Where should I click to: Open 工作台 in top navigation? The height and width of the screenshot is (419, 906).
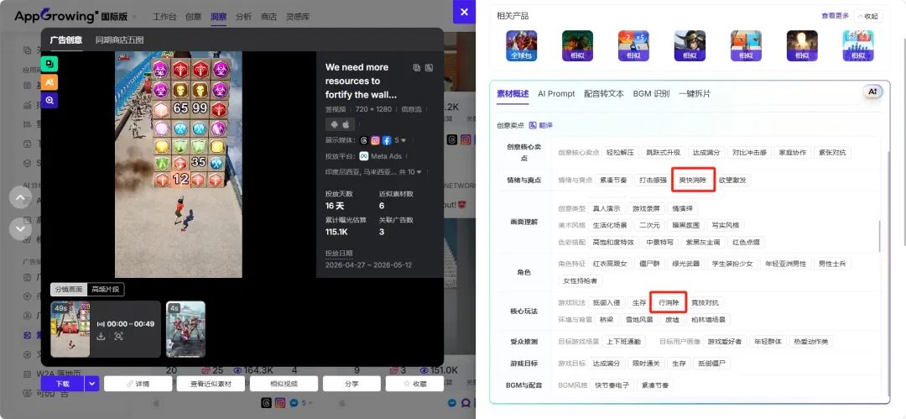click(x=164, y=17)
